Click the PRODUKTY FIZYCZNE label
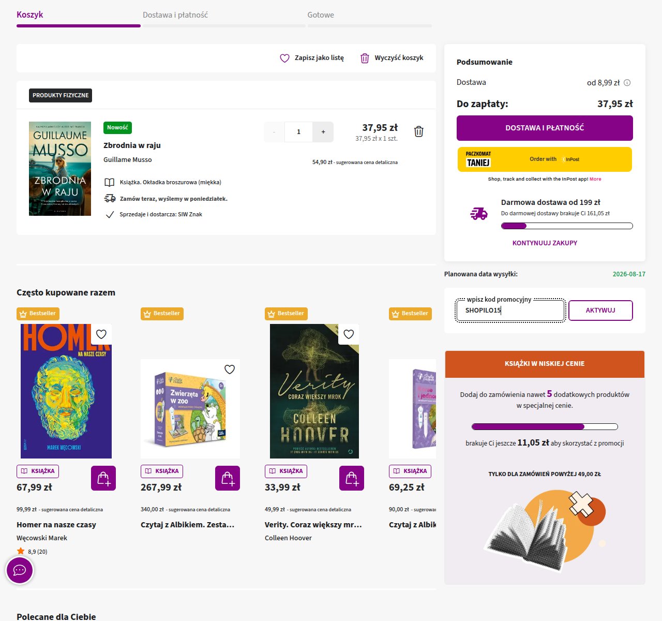The image size is (662, 621). pos(61,95)
